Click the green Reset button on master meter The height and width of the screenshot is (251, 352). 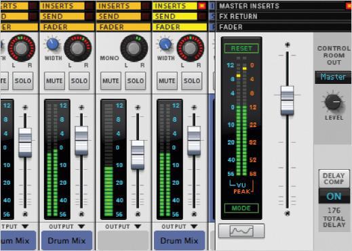[241, 48]
